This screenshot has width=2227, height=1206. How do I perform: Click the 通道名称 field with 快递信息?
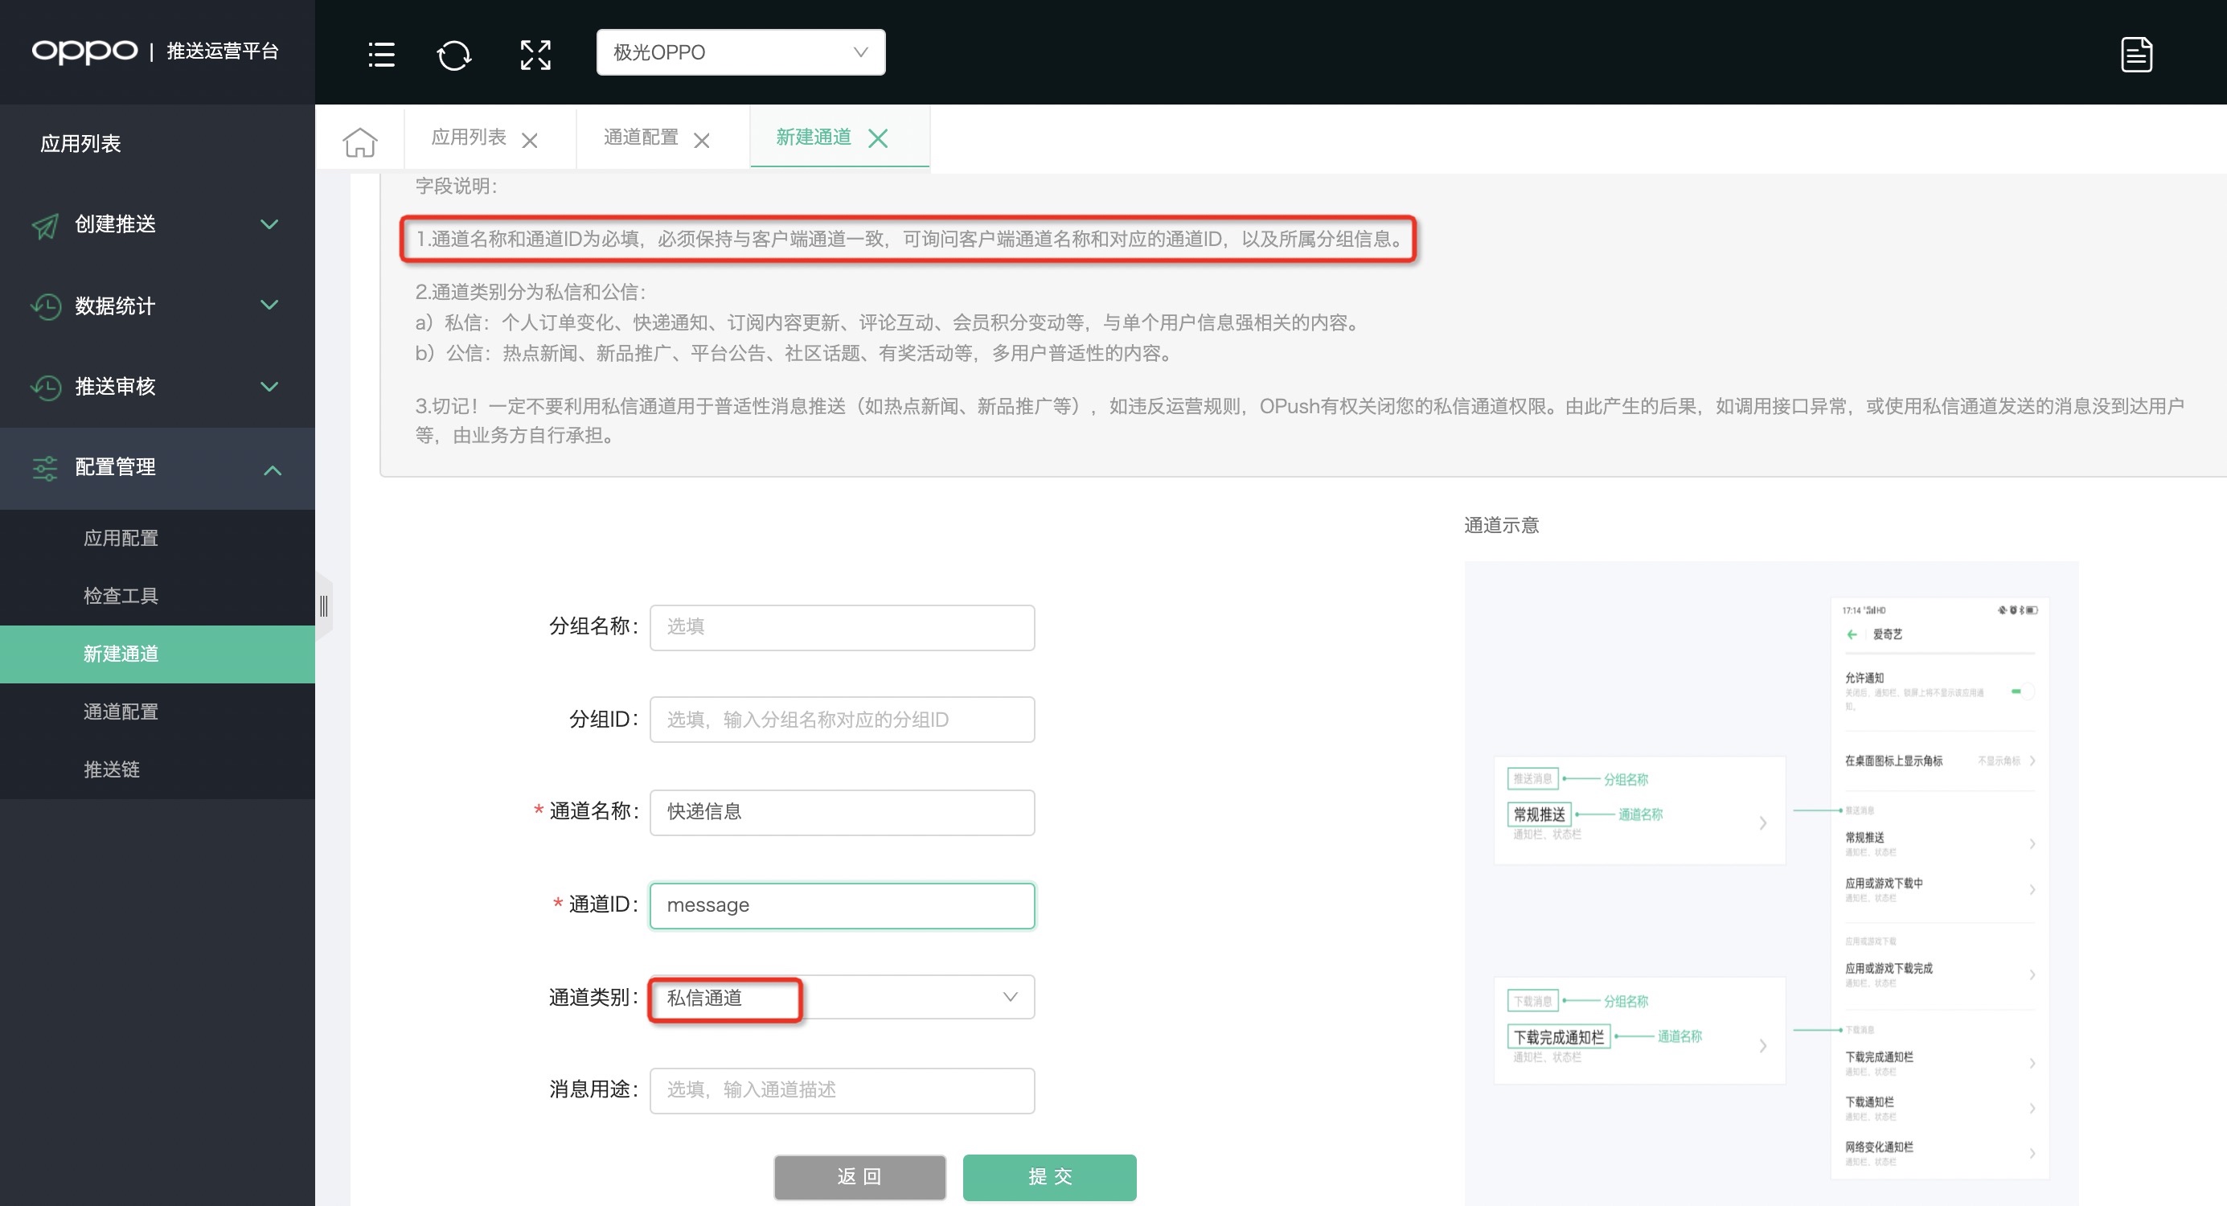842,812
